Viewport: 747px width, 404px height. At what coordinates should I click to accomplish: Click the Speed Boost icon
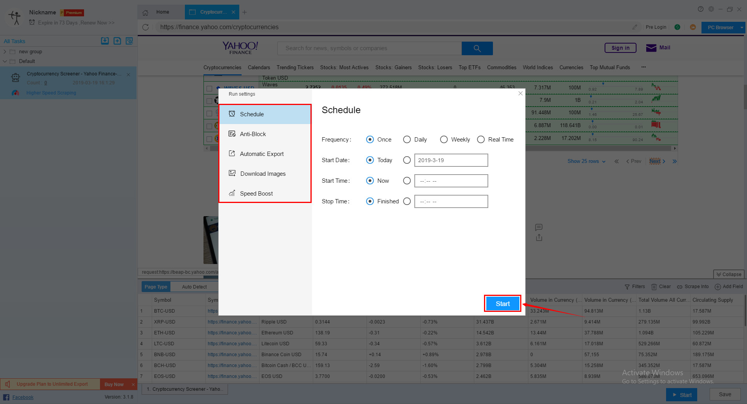tap(232, 193)
